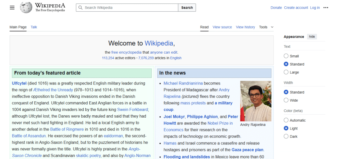The height and width of the screenshot is (159, 340).
Task: Open the Joel Mokyr link
Action: click(174, 117)
